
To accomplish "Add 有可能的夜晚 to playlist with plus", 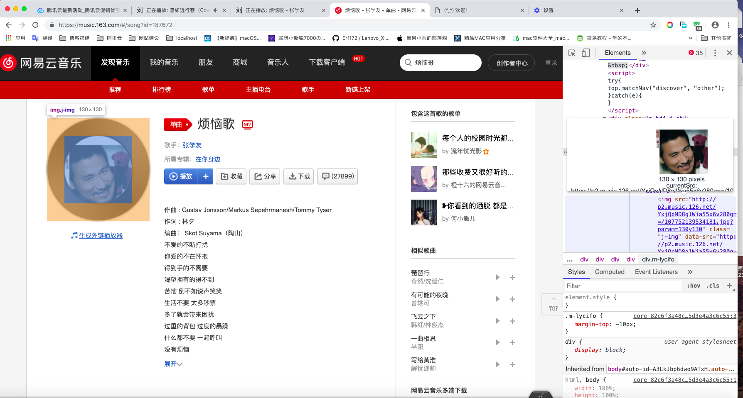I will pos(512,299).
